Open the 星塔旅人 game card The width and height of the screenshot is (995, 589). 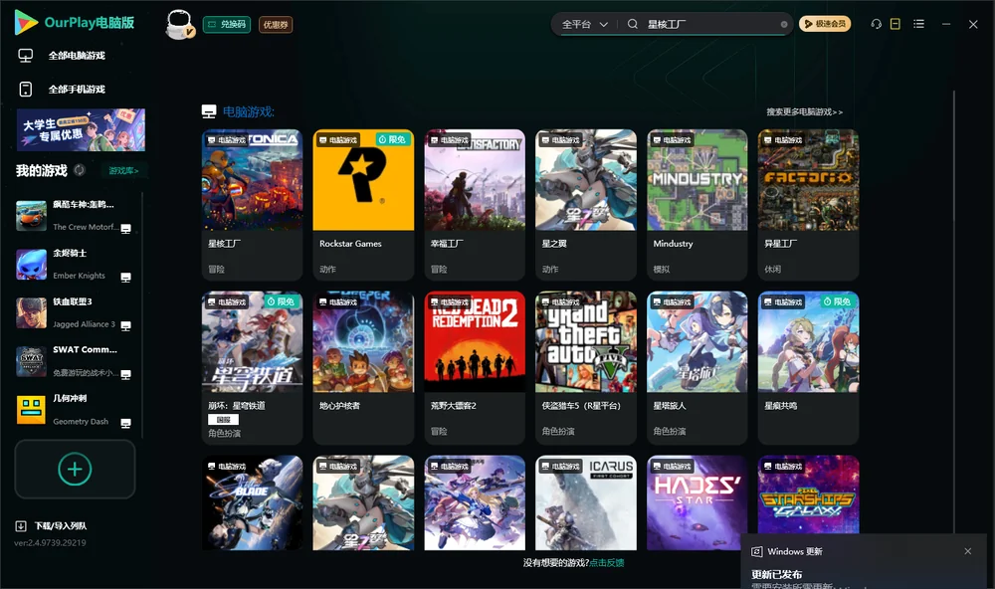click(697, 367)
